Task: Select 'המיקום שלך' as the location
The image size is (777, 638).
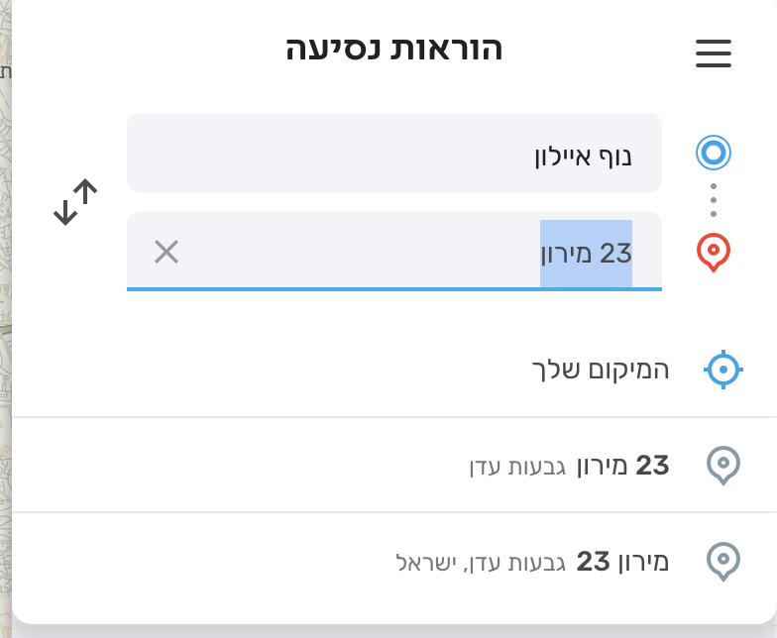Action: coord(601,370)
